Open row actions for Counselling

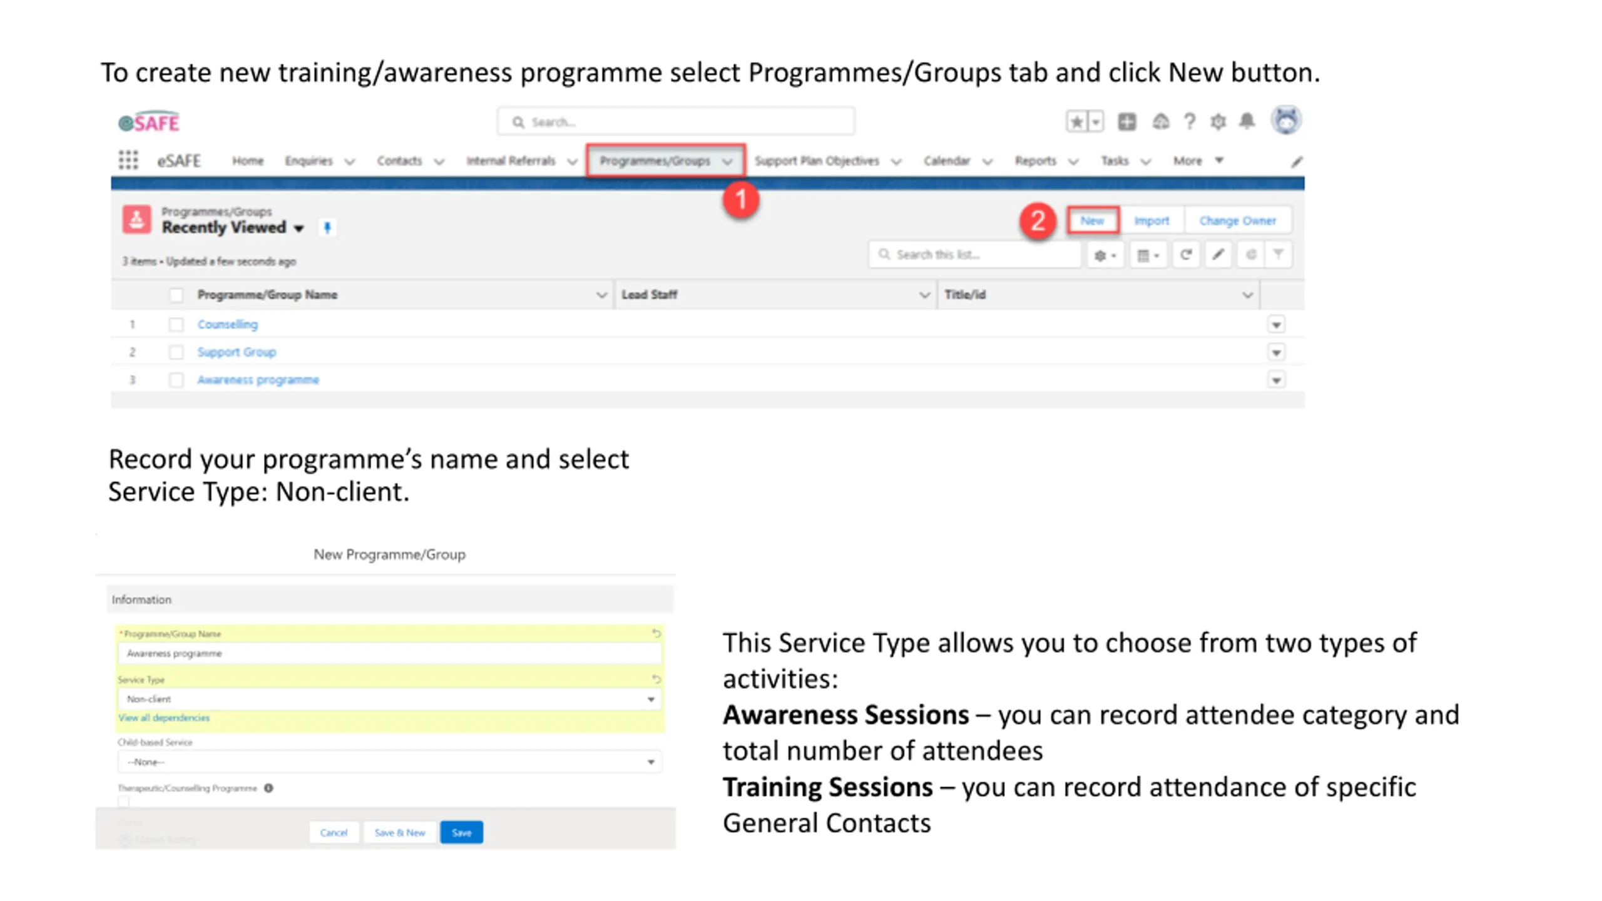(1276, 324)
